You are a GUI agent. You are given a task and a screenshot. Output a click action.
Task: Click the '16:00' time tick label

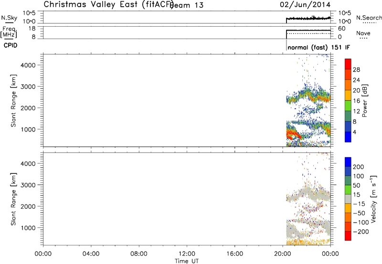234,254
